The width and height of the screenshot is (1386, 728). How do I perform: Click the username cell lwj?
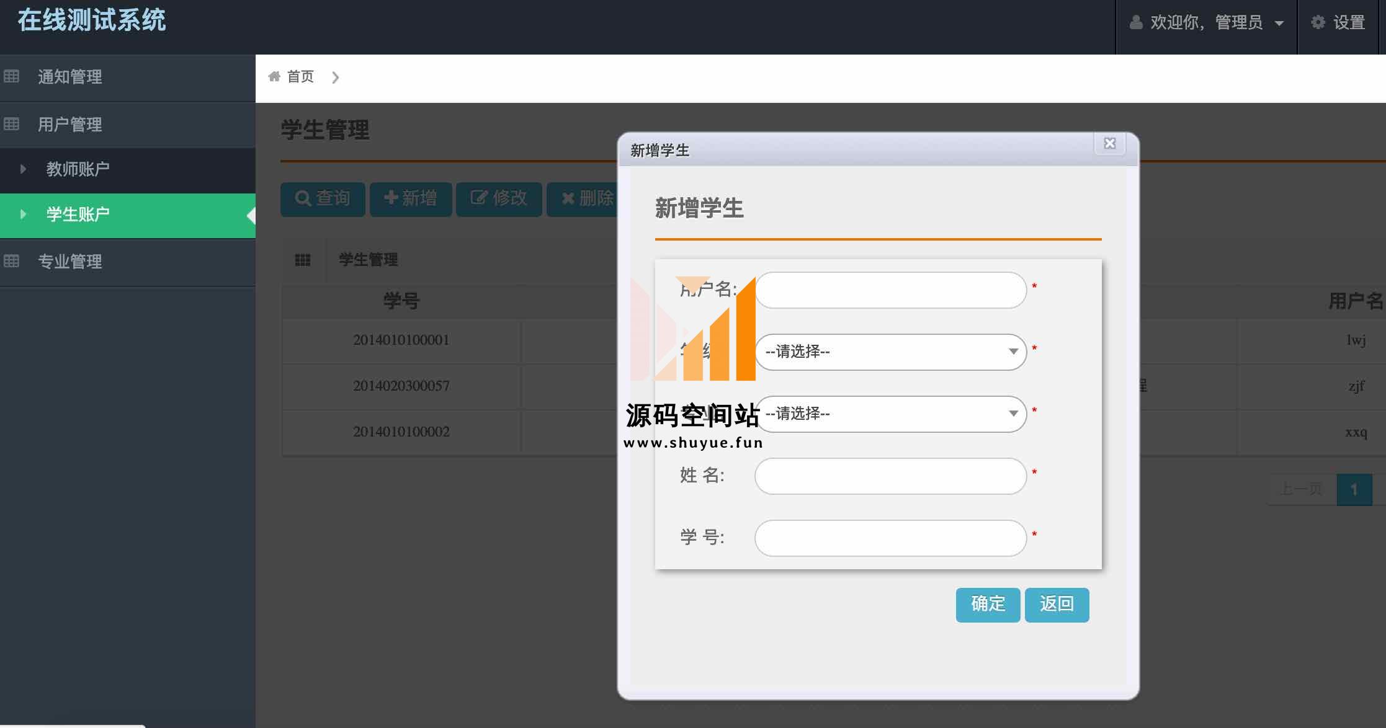pos(1356,340)
